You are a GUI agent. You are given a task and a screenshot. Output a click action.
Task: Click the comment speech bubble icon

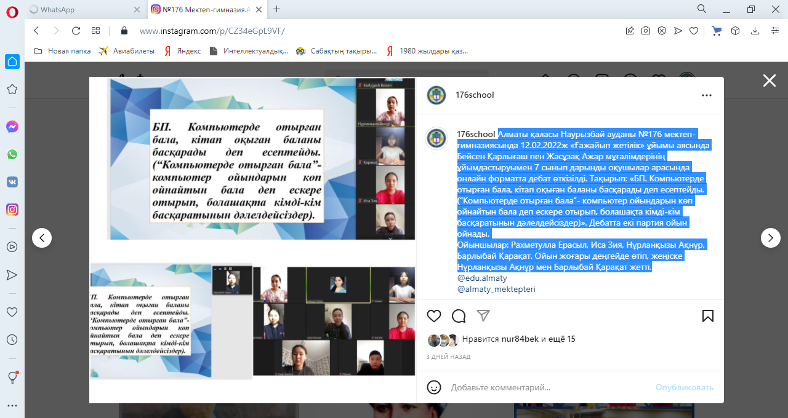[x=459, y=316]
